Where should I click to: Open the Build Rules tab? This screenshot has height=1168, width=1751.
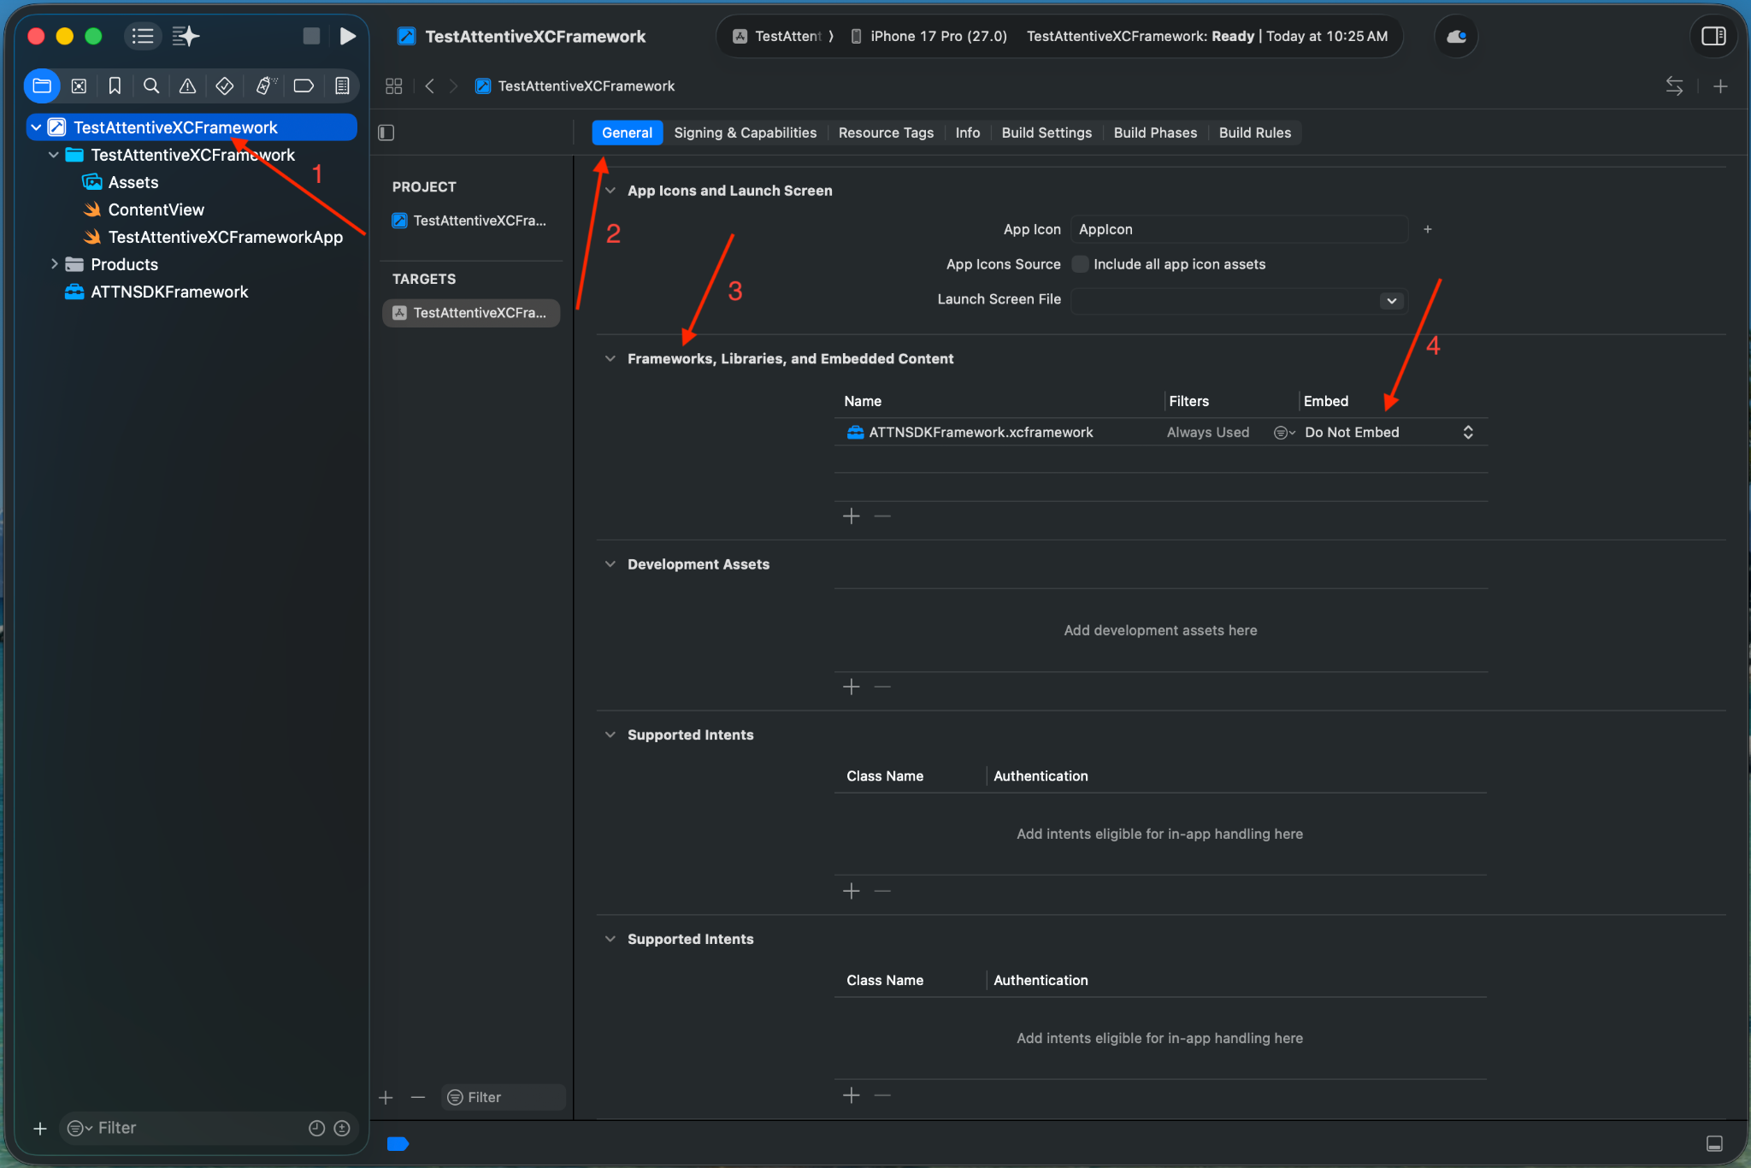point(1254,133)
